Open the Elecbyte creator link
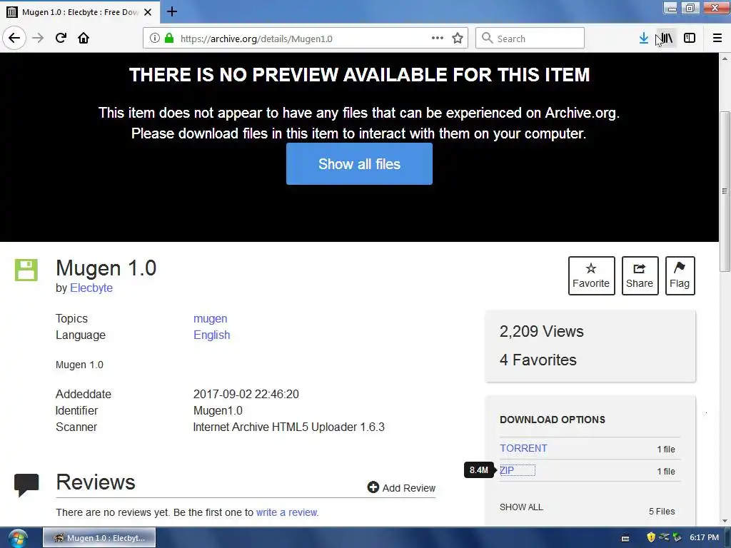Image resolution: width=731 pixels, height=548 pixels. [91, 288]
